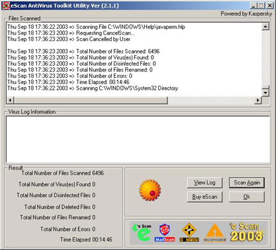Click log line 'Total Number of Disinfected Files: 0'

82,64
